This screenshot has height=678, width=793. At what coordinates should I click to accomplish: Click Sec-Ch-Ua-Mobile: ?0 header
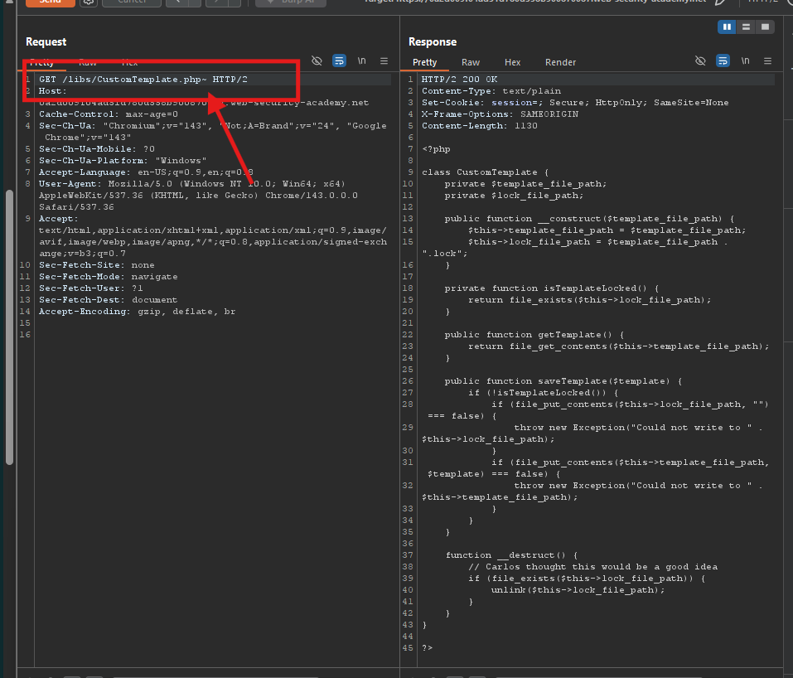pos(97,149)
